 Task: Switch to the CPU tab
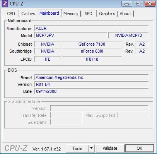pos(11,14)
